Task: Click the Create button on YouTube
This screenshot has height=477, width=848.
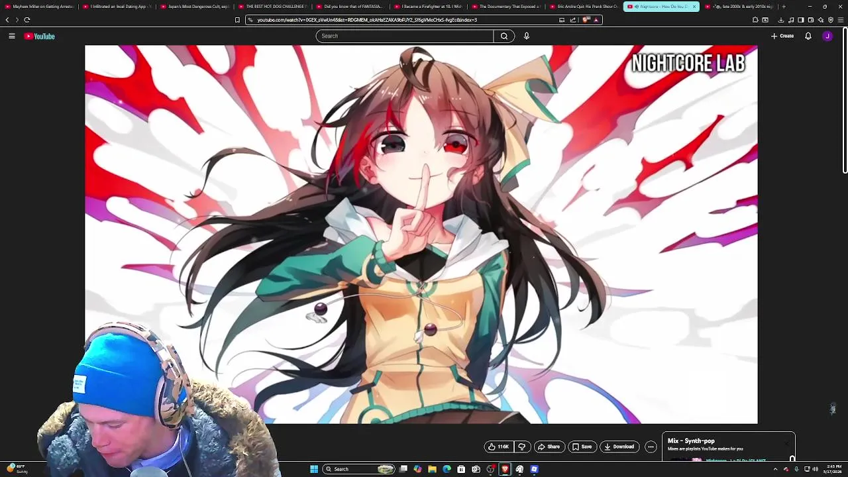Action: click(782, 36)
